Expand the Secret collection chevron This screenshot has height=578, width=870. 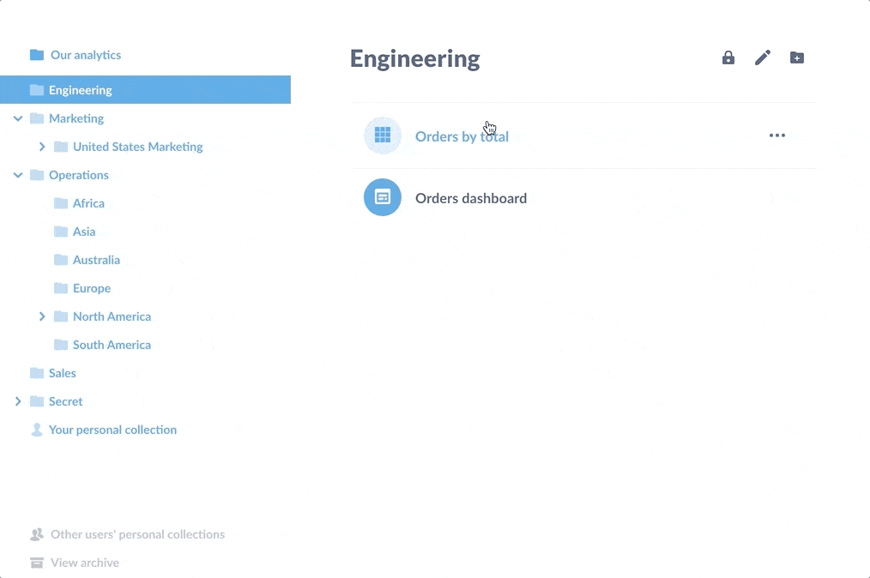pyautogui.click(x=18, y=401)
